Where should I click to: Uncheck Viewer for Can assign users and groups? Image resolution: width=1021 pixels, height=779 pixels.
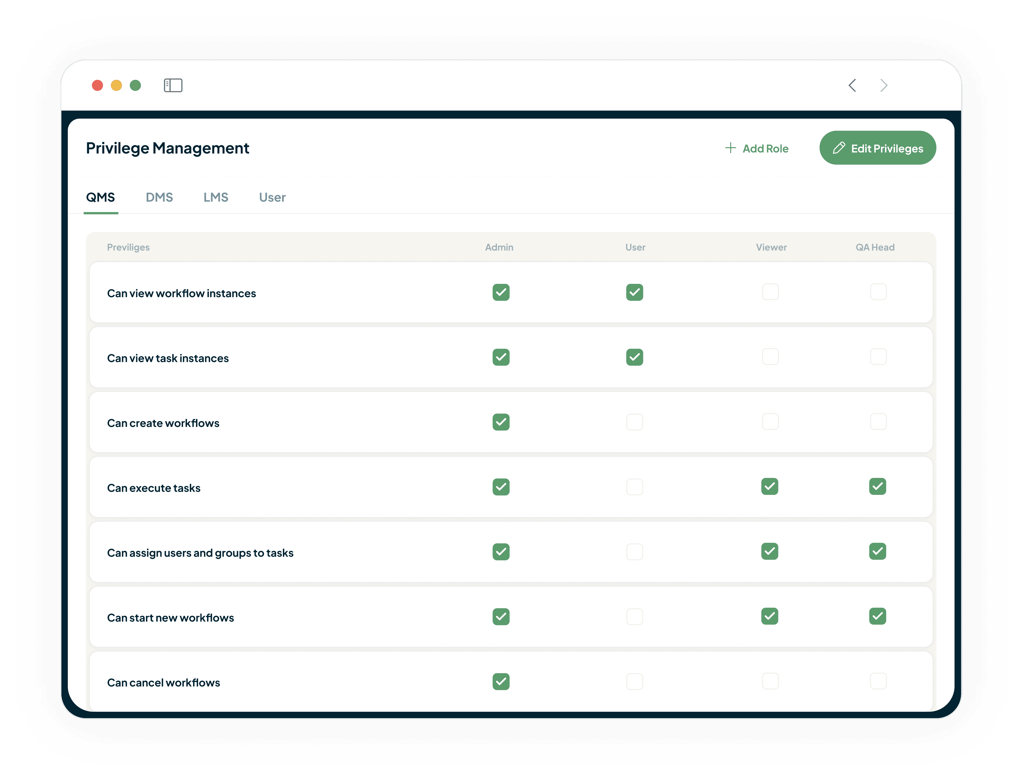tap(769, 551)
